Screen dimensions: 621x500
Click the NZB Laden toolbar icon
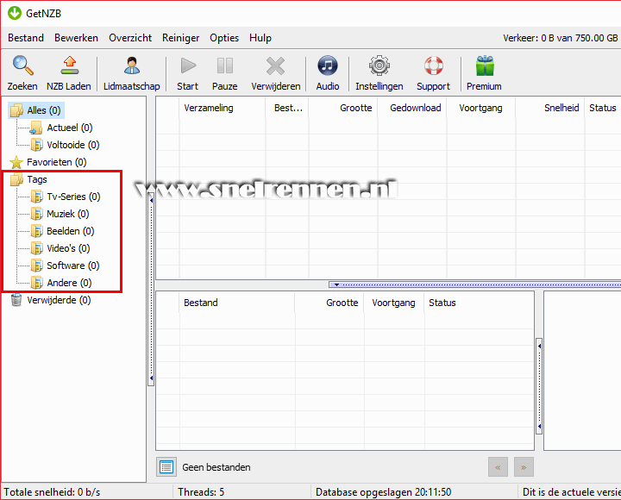(x=69, y=66)
